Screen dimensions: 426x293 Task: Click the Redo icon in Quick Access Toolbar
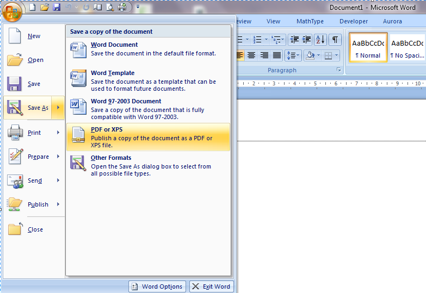(x=86, y=7)
